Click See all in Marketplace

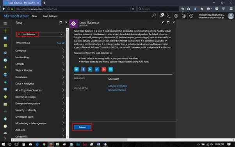point(61,43)
